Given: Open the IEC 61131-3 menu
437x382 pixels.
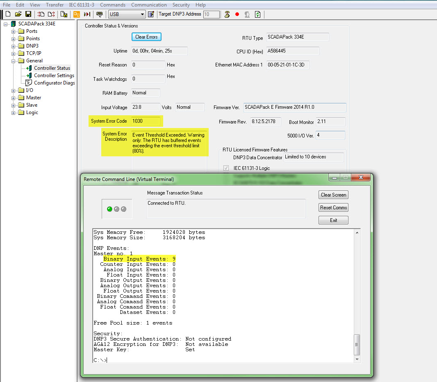Looking at the screenshot, I should (82, 5).
